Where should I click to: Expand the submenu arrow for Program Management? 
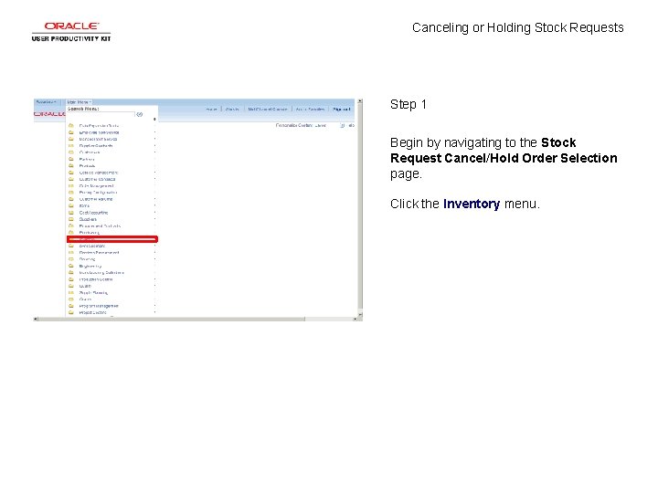154,306
